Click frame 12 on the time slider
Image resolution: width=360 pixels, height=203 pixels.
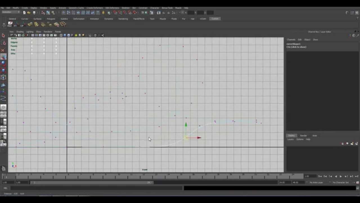[x=143, y=176]
